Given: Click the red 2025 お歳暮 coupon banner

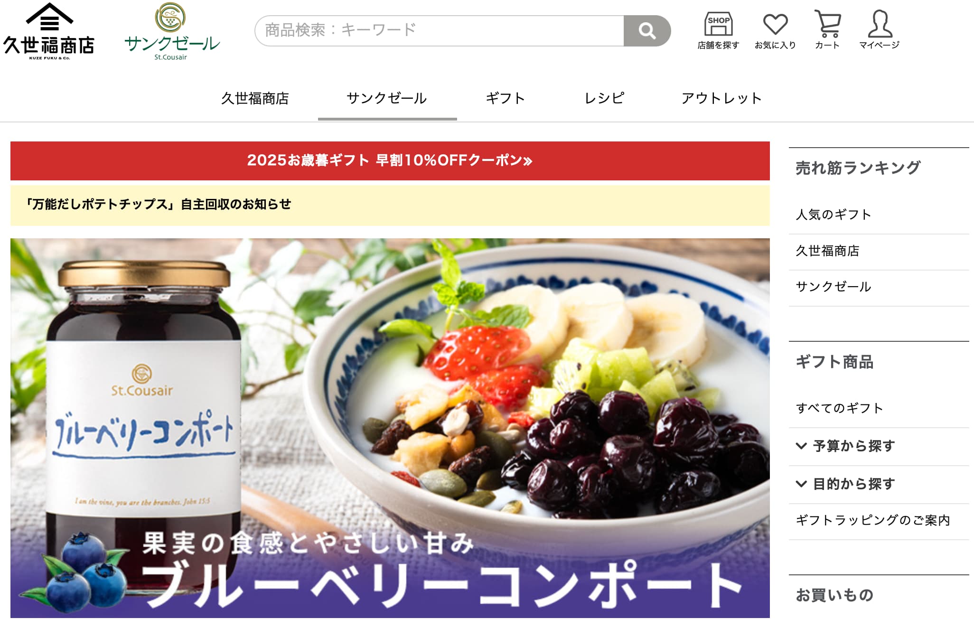Looking at the screenshot, I should (x=390, y=160).
